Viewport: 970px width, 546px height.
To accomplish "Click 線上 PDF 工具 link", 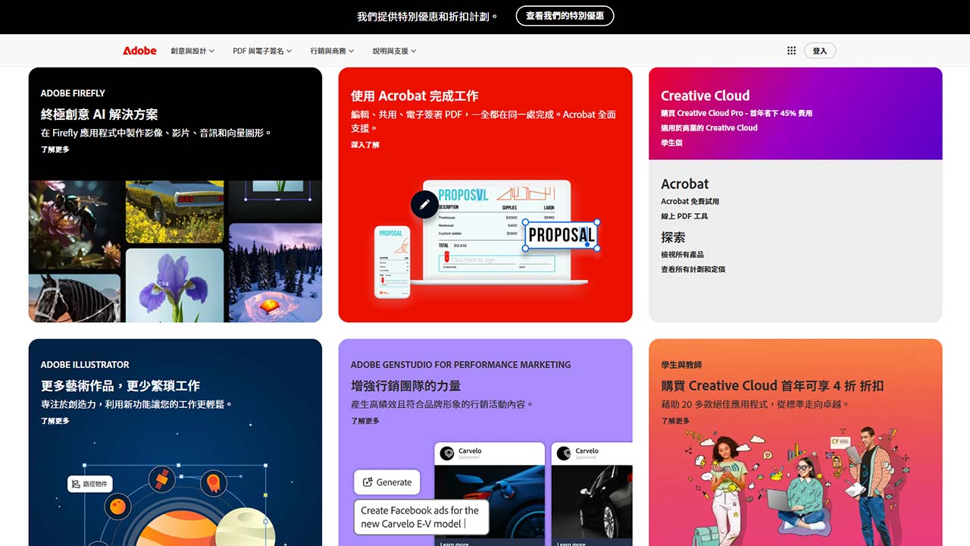I will [684, 216].
